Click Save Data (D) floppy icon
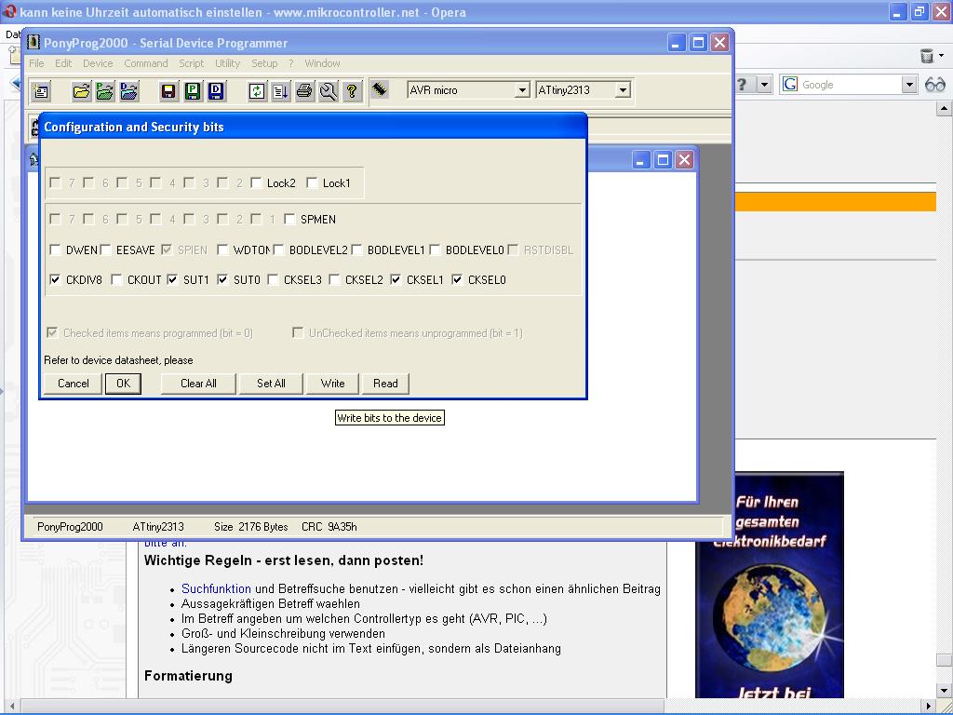This screenshot has width=953, height=715. pyautogui.click(x=216, y=91)
